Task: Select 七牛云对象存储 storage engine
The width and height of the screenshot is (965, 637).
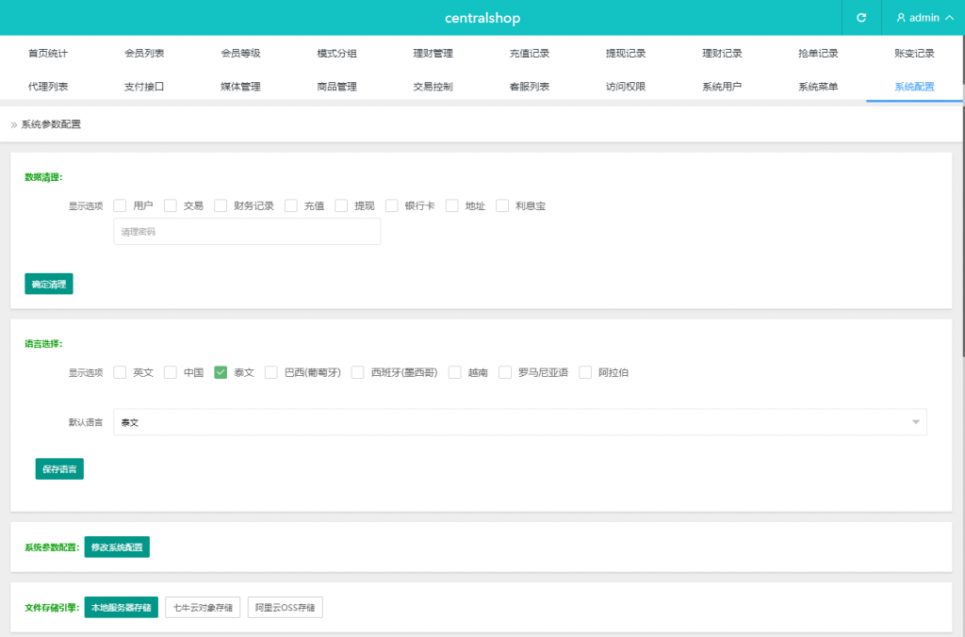Action: [x=203, y=608]
